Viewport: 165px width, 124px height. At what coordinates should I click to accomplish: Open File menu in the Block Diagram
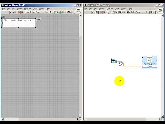[x=86, y=9]
